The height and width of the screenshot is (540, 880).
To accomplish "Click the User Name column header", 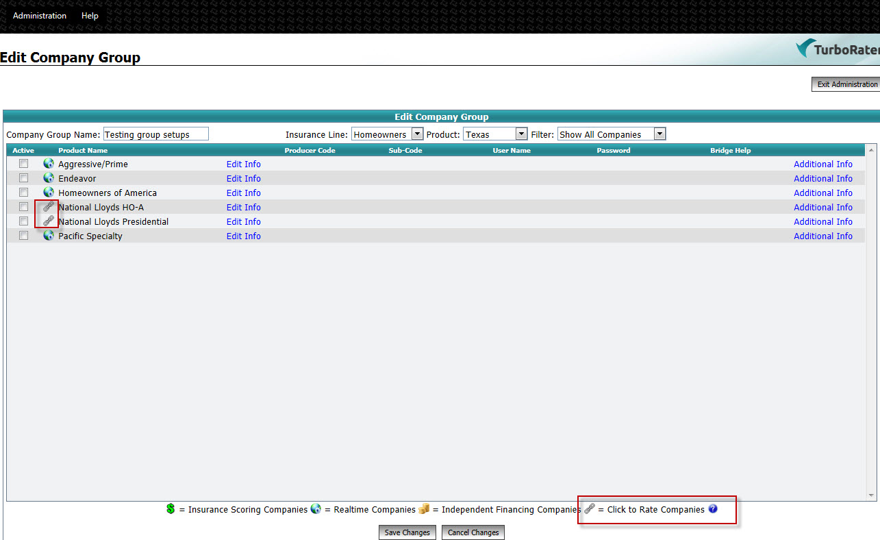I will pyautogui.click(x=512, y=150).
